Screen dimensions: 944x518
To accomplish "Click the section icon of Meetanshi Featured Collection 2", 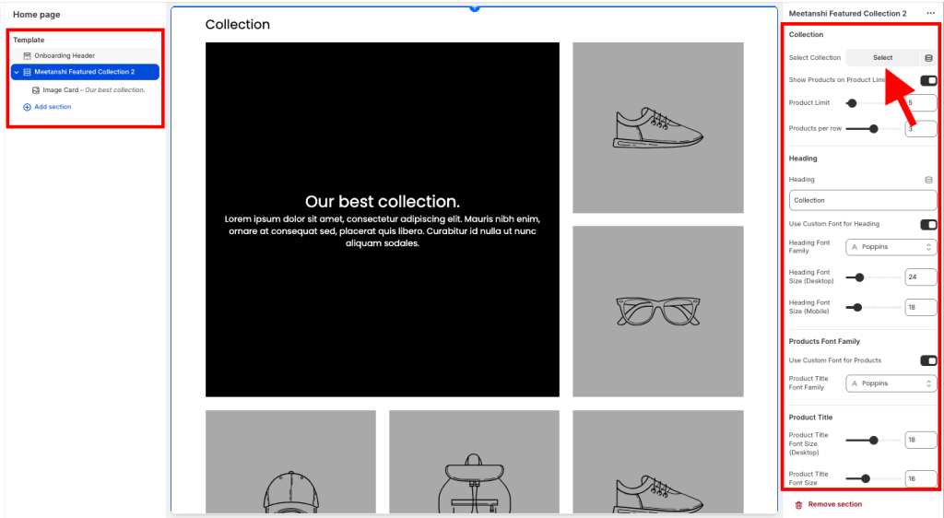I will click(x=27, y=72).
